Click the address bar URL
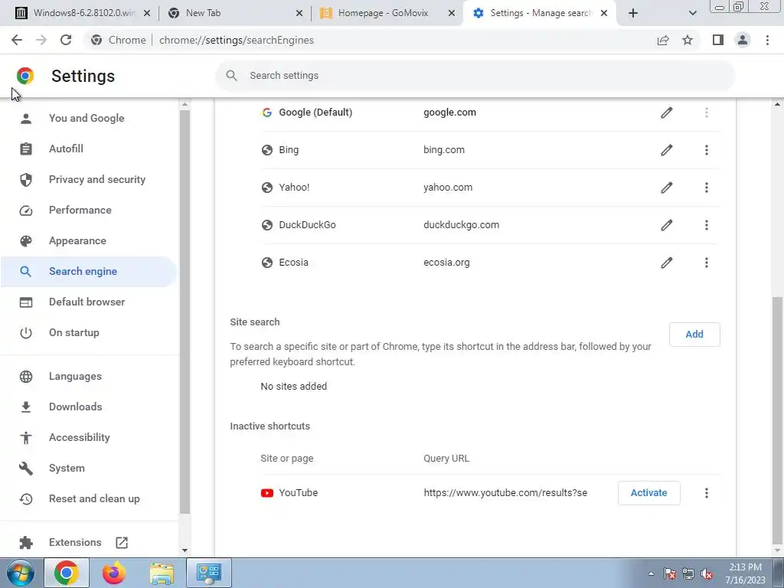784x588 pixels. (x=236, y=40)
